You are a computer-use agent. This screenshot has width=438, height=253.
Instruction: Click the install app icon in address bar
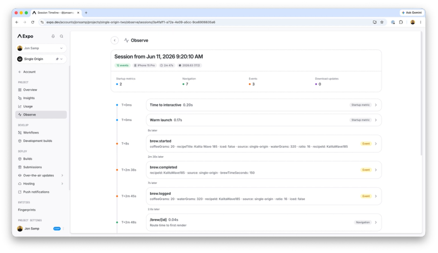tap(374, 22)
